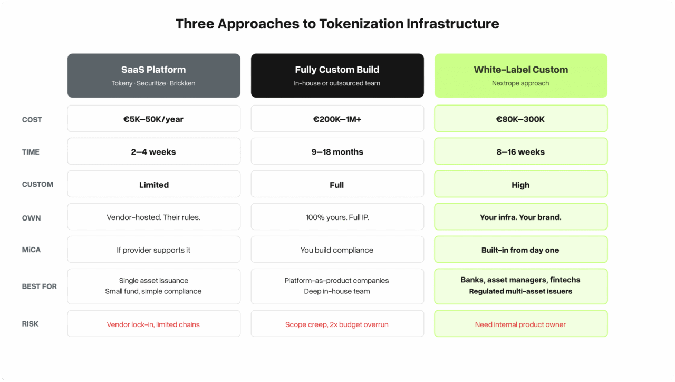Click the red Vendor lock-in risk text
The width and height of the screenshot is (675, 382).
[x=153, y=324]
